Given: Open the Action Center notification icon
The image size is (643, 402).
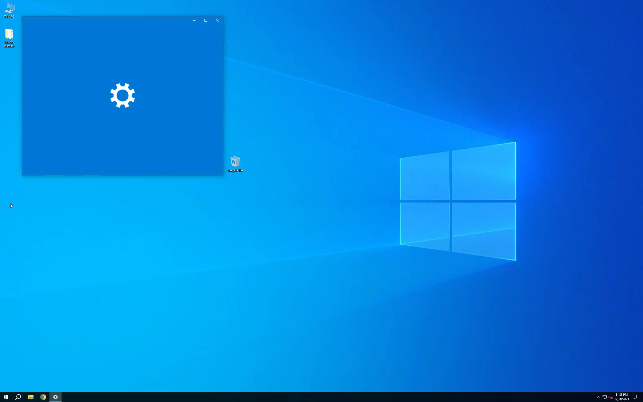Looking at the screenshot, I should point(634,397).
